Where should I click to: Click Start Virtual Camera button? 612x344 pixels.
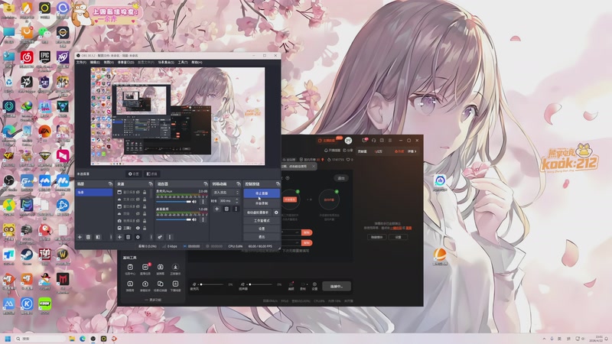point(258,213)
